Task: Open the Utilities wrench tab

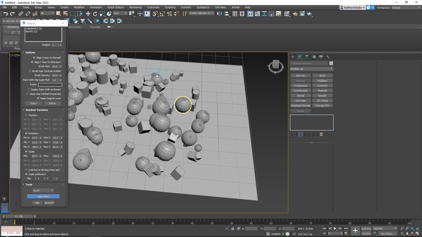Action: pos(328,57)
